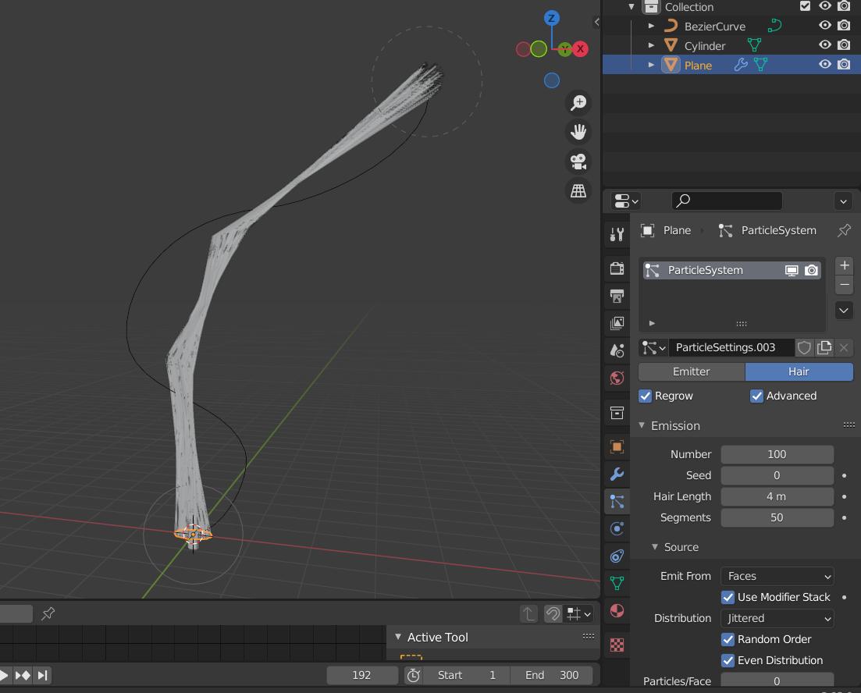Viewport: 861px width, 693px height.
Task: Toggle Use Modifier Stack off
Action: coord(728,597)
